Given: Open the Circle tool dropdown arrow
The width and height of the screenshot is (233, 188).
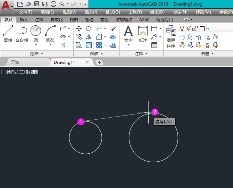Looking at the screenshot, I should (36, 45).
